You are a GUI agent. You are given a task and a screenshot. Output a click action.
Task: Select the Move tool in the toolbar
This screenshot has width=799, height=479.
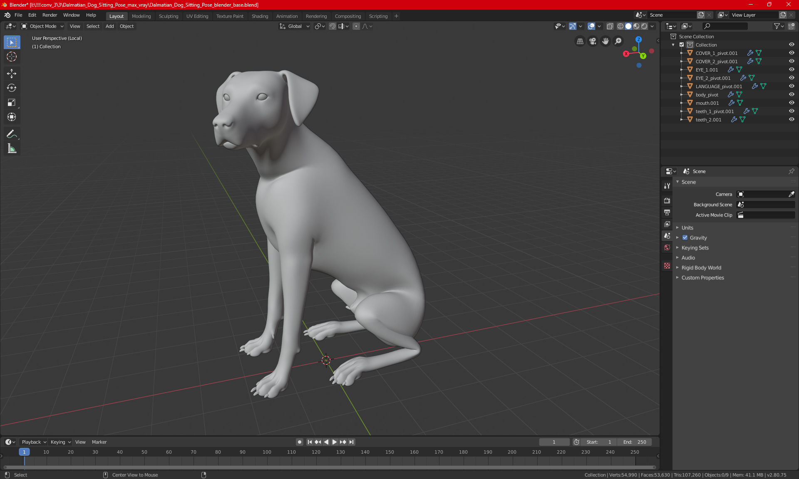point(12,74)
